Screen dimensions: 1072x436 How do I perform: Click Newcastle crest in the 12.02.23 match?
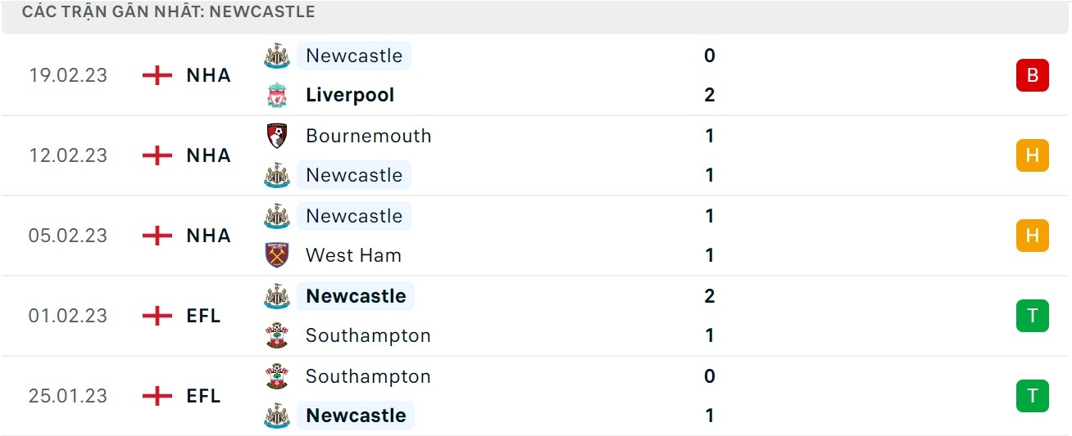tap(277, 175)
